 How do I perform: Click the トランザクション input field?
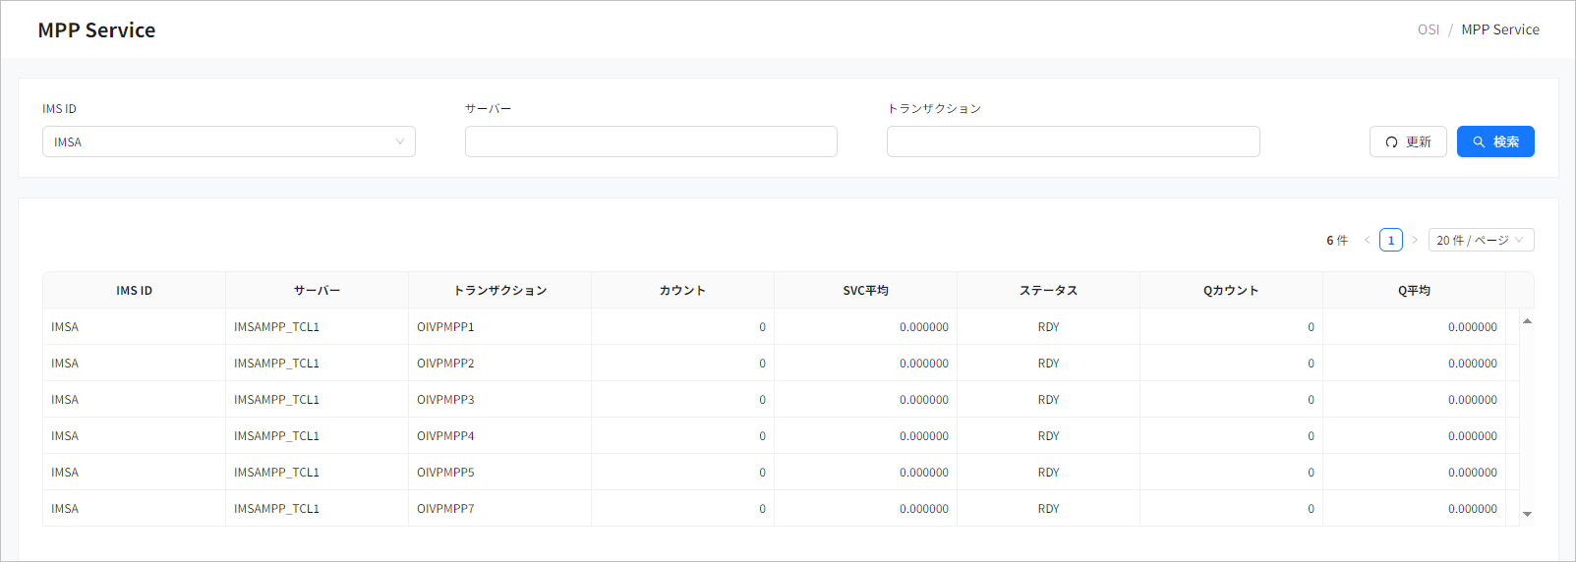[1073, 141]
